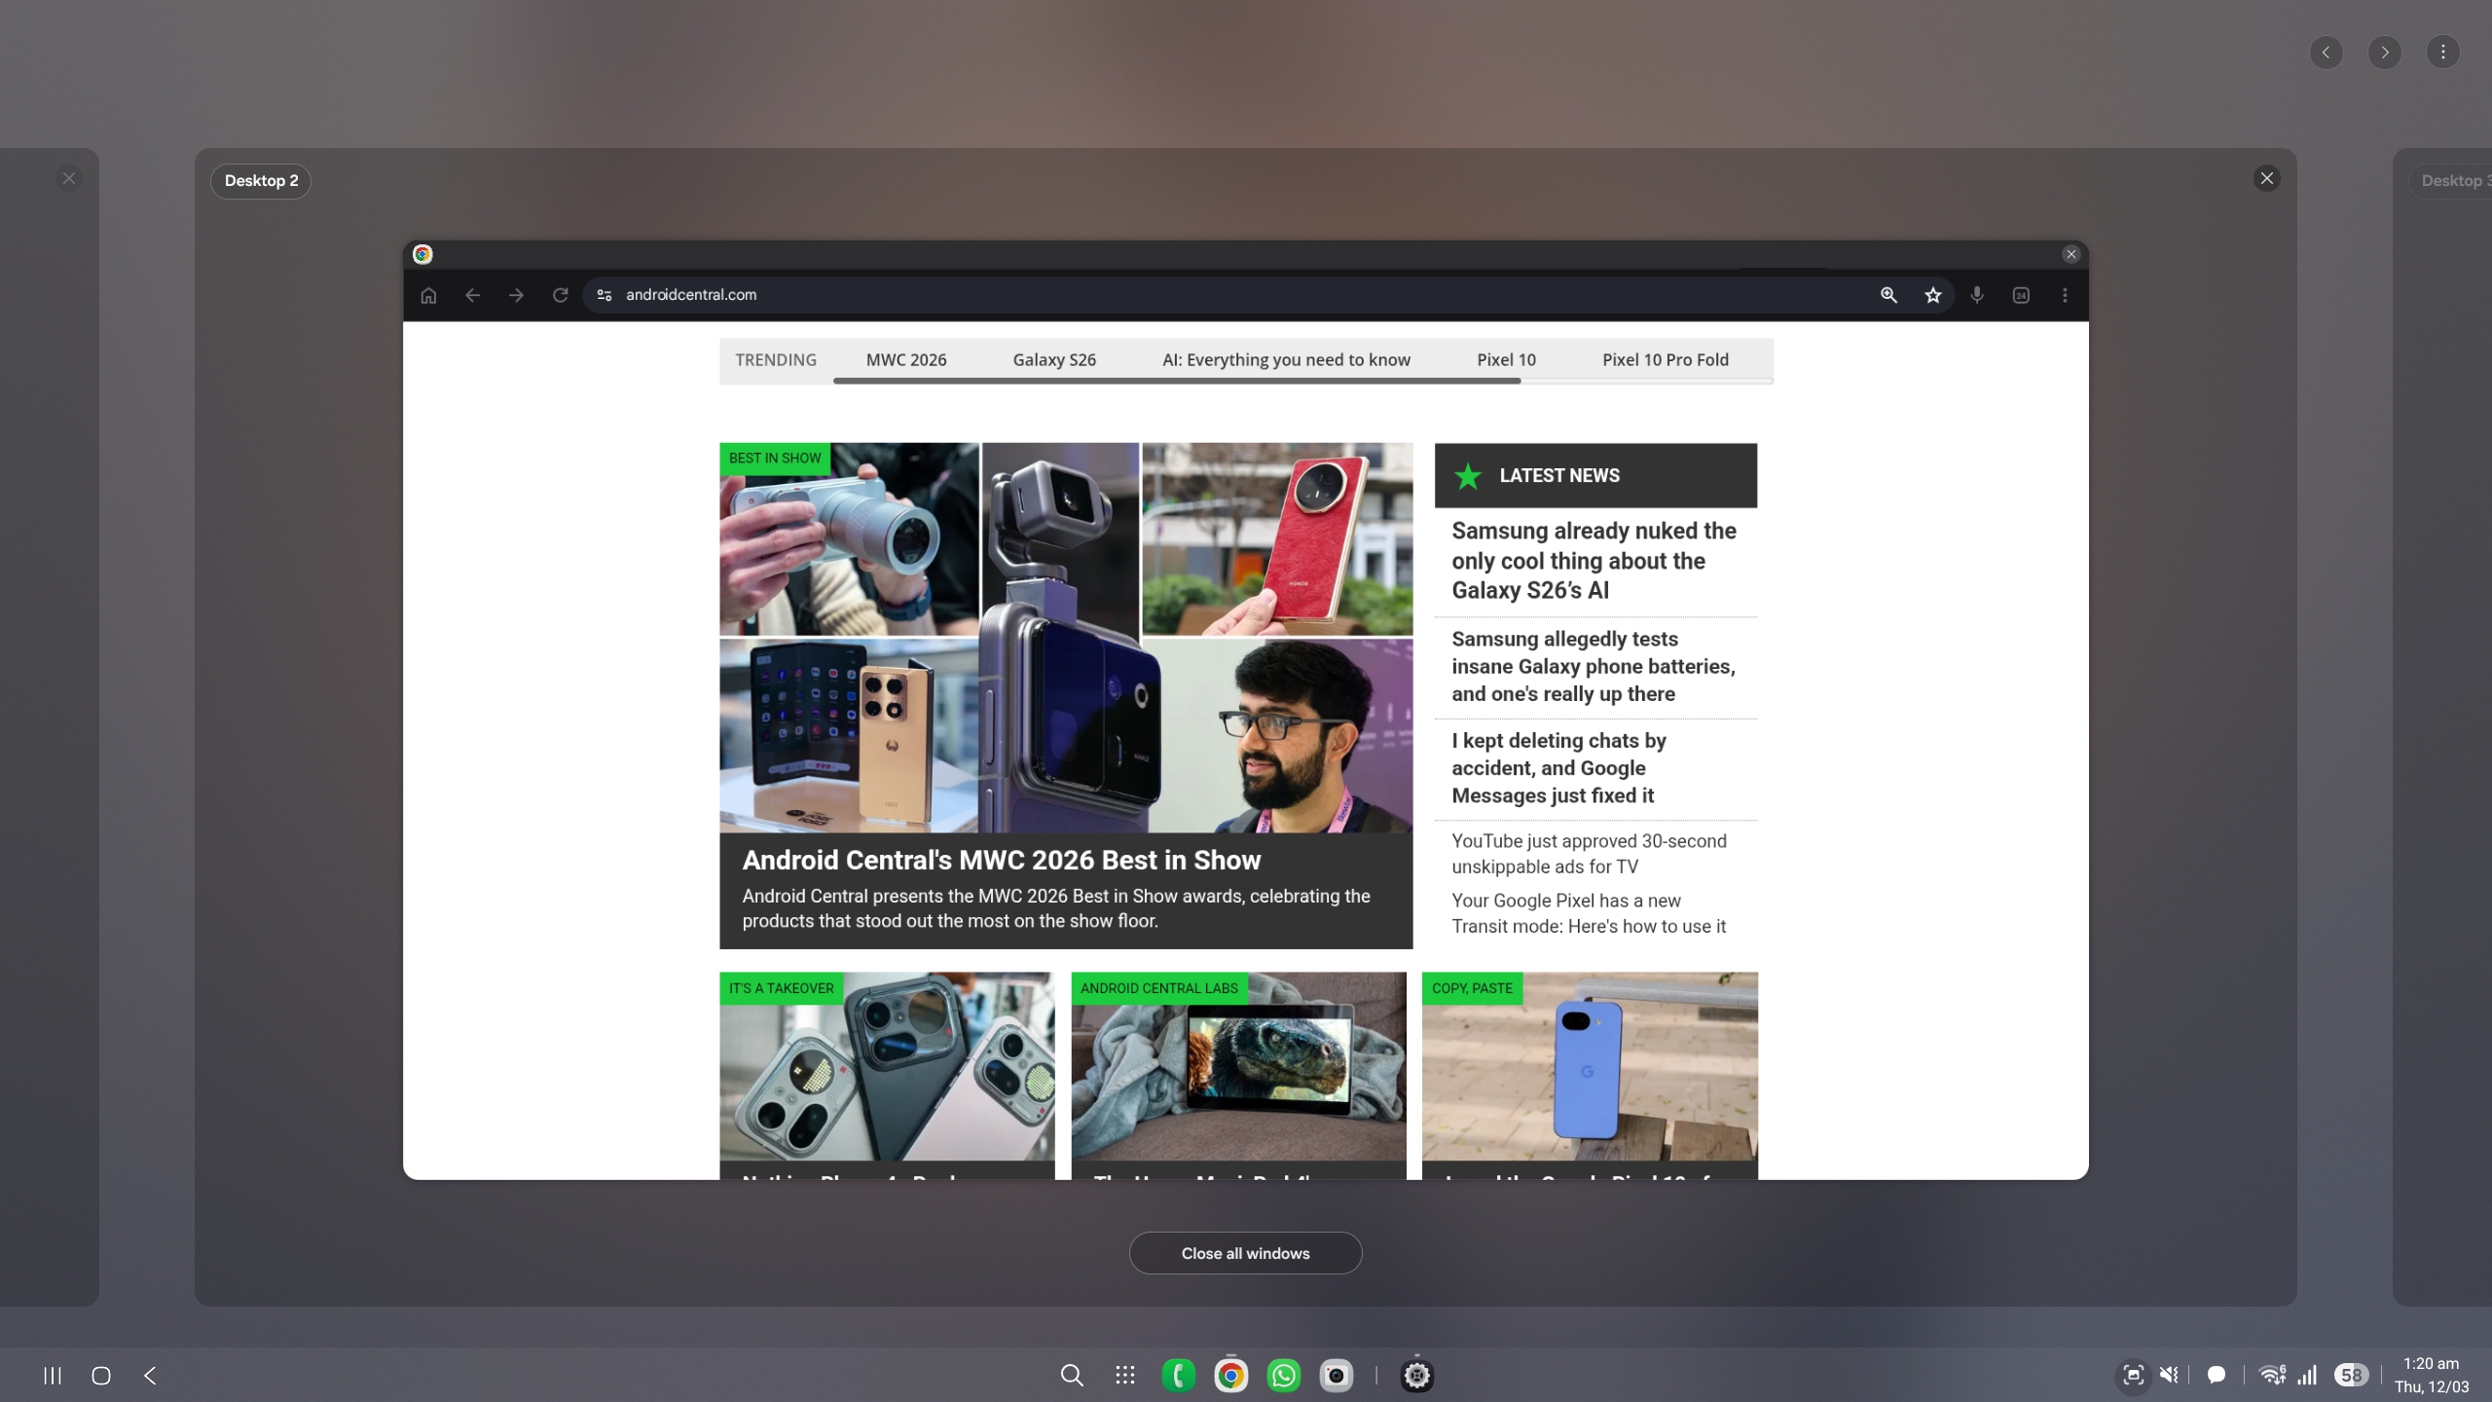
Task: Toggle notifications via the chat bubble tray icon
Action: click(2217, 1375)
